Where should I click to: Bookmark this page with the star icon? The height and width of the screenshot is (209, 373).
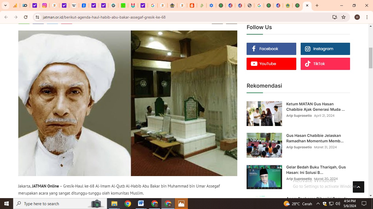click(344, 17)
